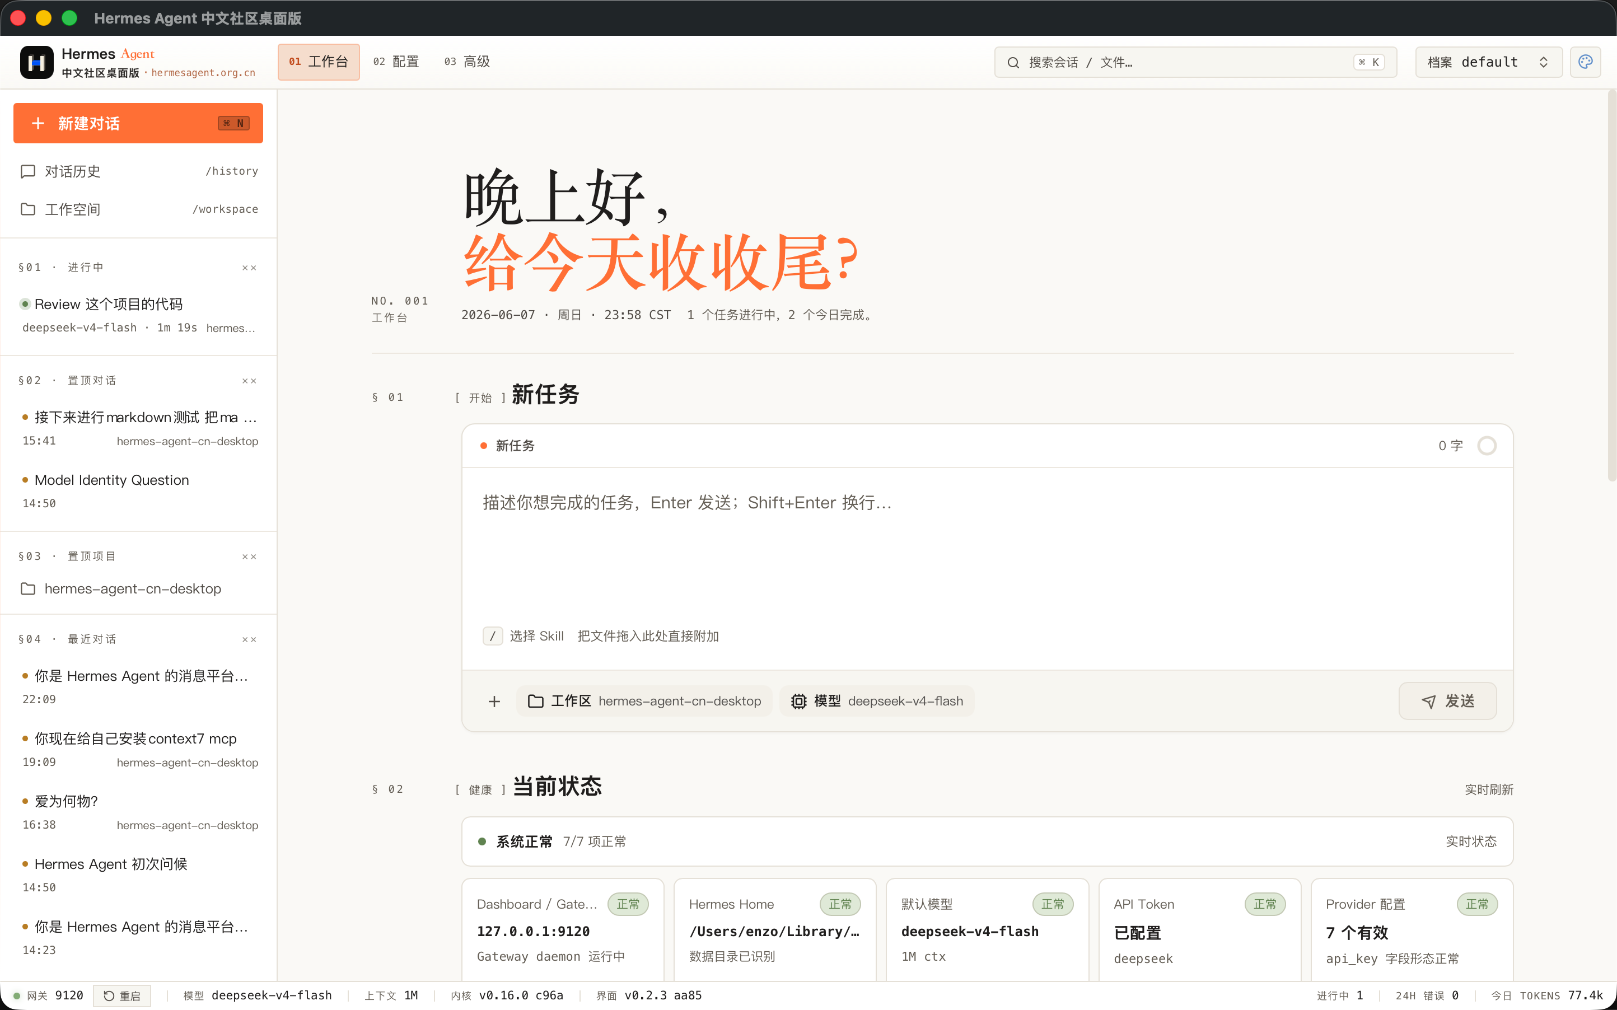Open pinned chat Model Identity Question
Image resolution: width=1617 pixels, height=1010 pixels.
point(138,491)
